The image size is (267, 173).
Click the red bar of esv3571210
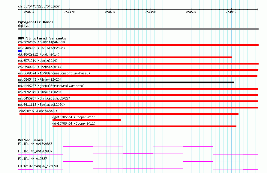(138, 64)
